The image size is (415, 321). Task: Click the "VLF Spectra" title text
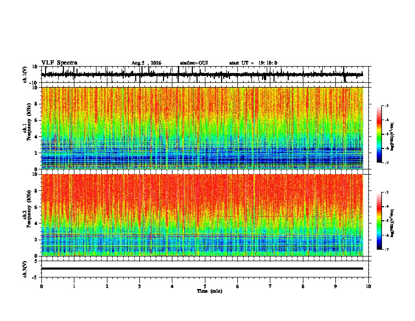click(x=59, y=63)
